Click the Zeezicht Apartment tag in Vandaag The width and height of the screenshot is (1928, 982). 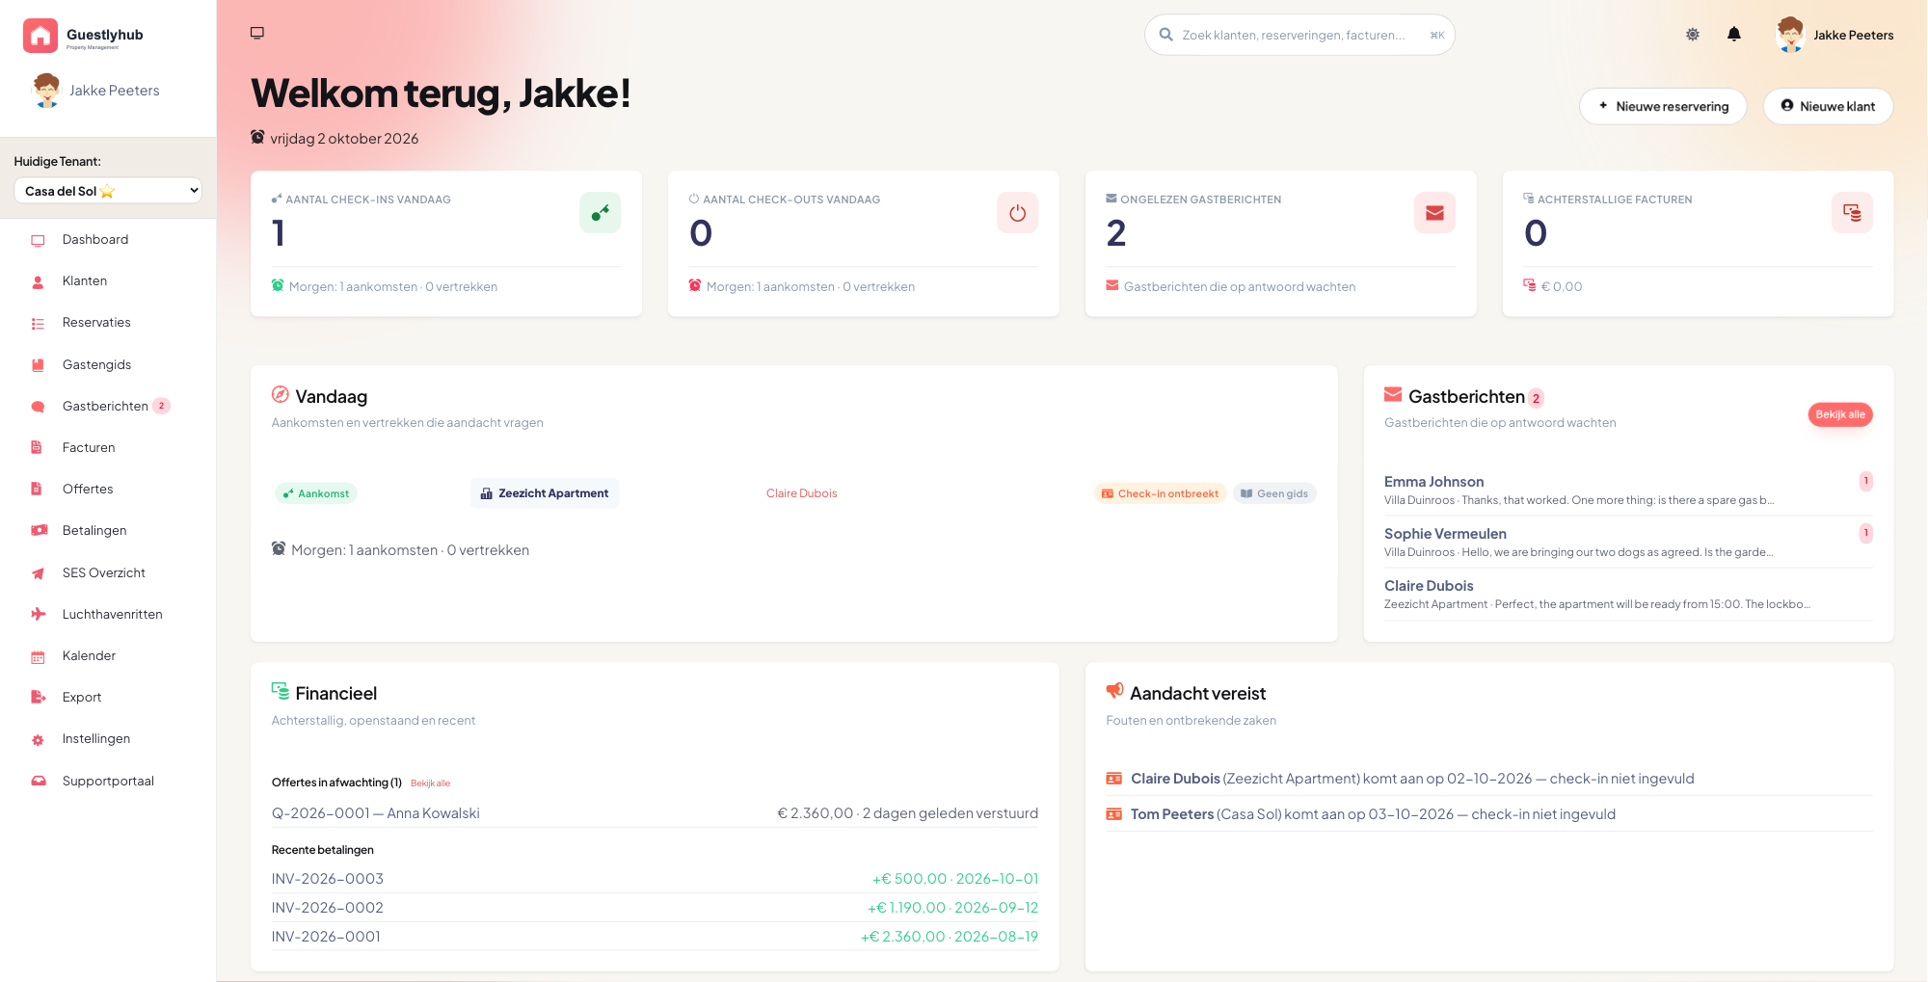pyautogui.click(x=545, y=493)
